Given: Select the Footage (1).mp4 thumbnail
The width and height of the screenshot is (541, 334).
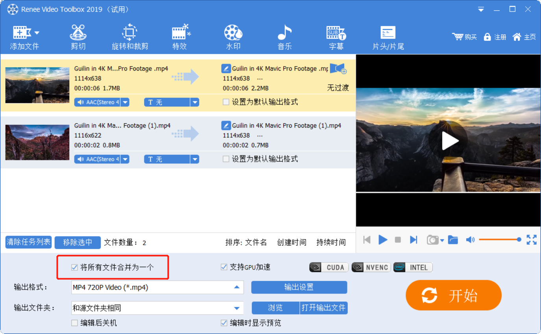Looking at the screenshot, I should click(x=37, y=142).
